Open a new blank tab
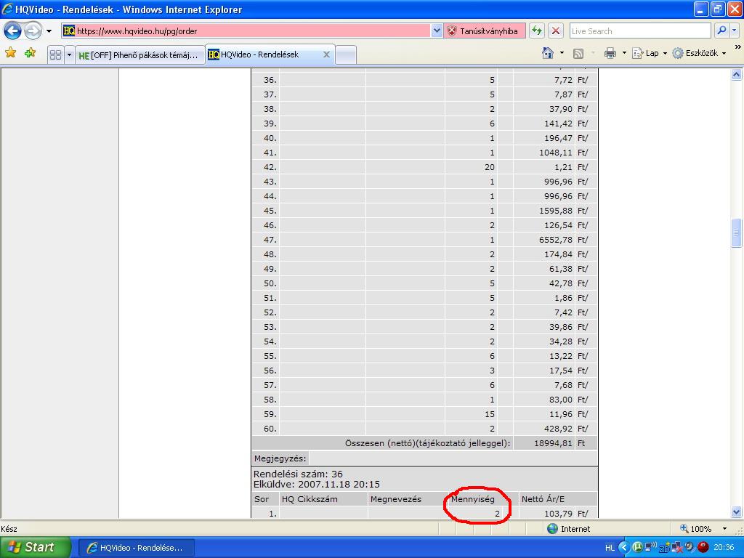Image resolution: width=744 pixels, height=558 pixels. pos(346,55)
